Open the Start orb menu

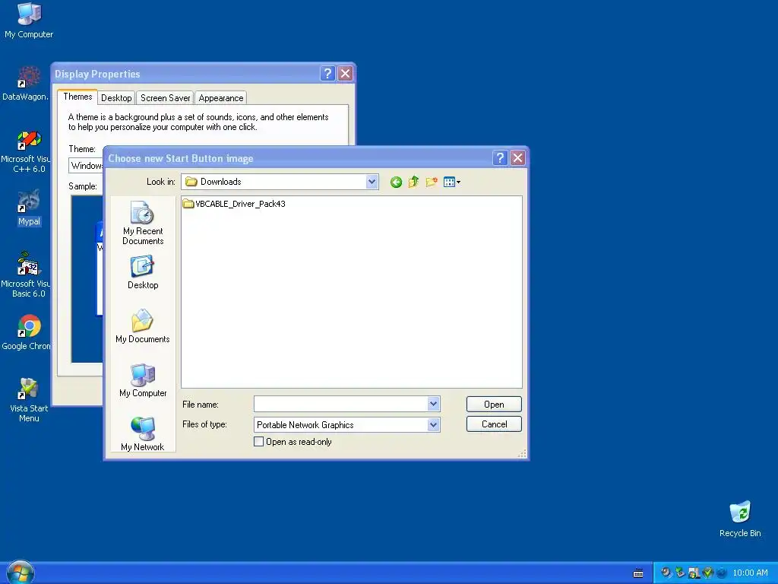coord(21,572)
